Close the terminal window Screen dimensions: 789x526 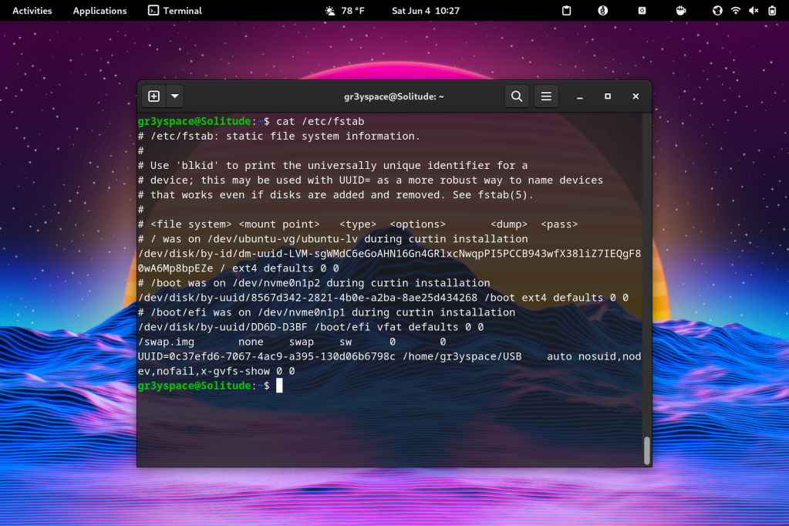[636, 96]
